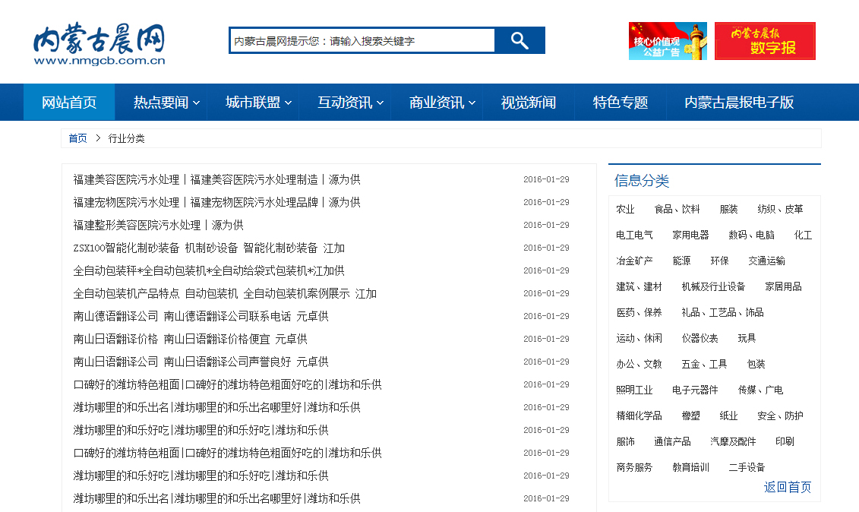Open the 特色专题 navigation item
Image resolution: width=859 pixels, height=512 pixels.
coord(621,103)
